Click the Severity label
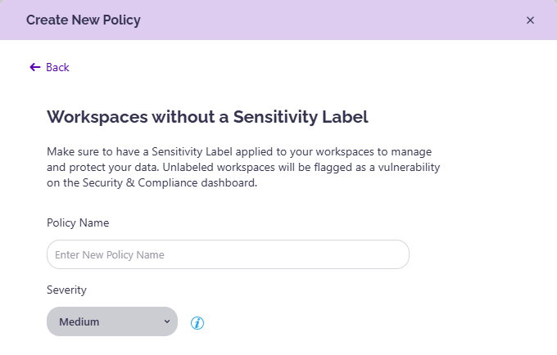The height and width of the screenshot is (355, 557). (x=66, y=290)
